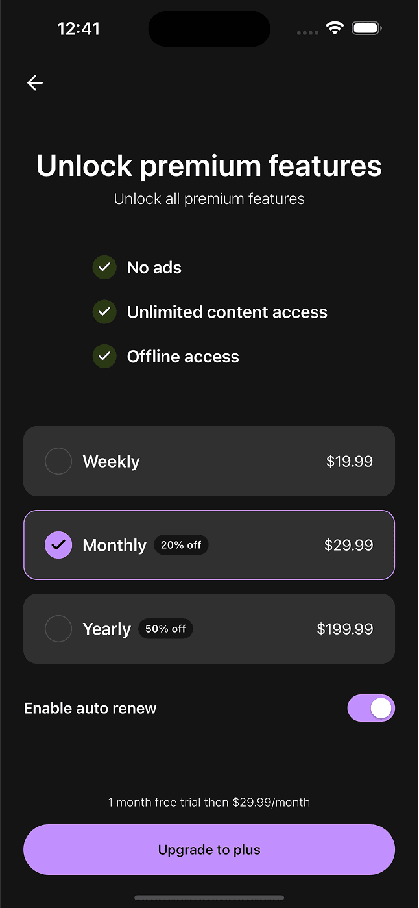Click the 50% off badge on Yearly

(x=165, y=629)
